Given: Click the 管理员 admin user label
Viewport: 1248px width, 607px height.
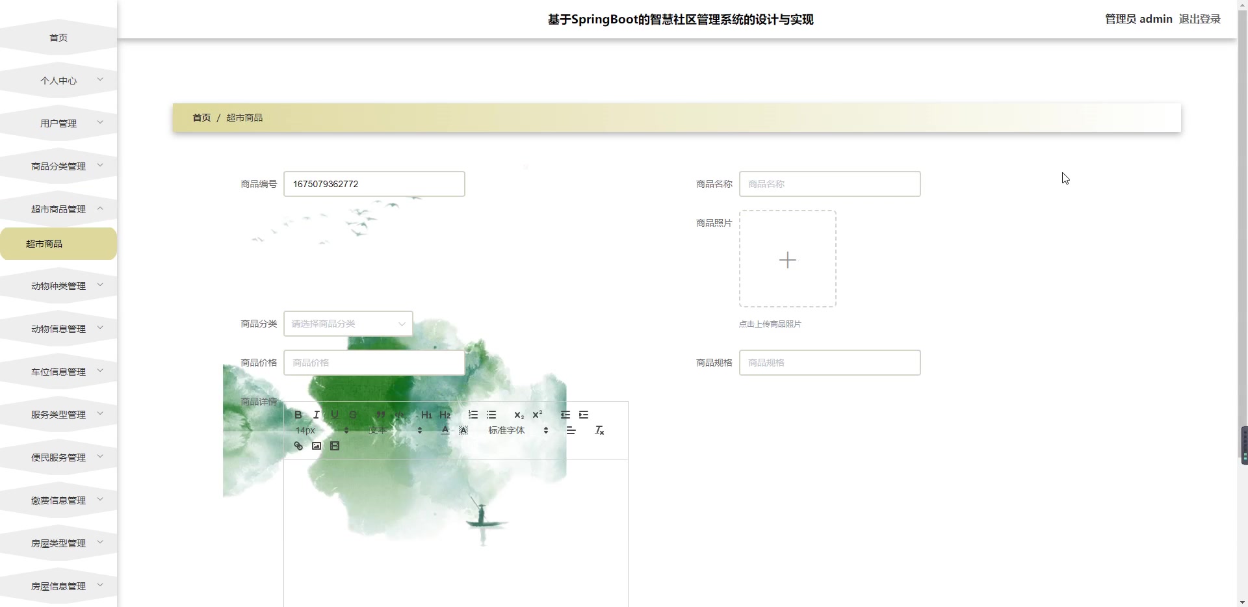Looking at the screenshot, I should pos(1139,19).
